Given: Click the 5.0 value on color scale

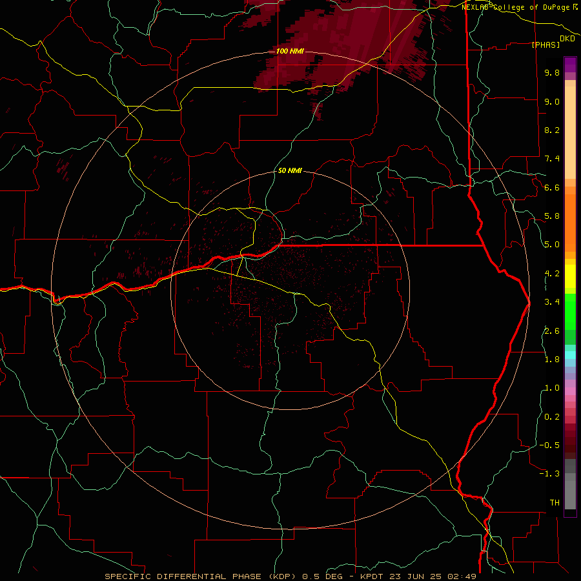Looking at the screenshot, I should (x=552, y=245).
